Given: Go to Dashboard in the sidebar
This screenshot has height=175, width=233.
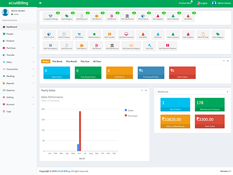Looking at the screenshot, I should pyautogui.click(x=18, y=27).
